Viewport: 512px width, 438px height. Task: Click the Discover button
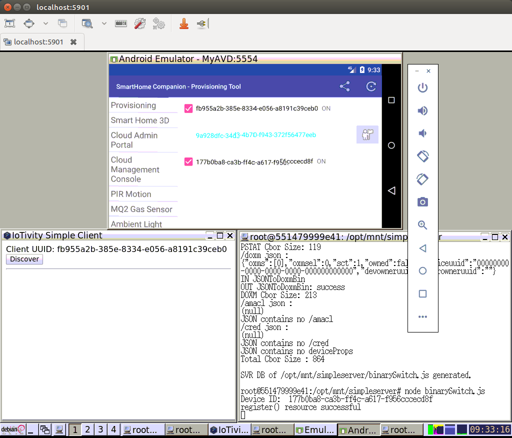24,259
